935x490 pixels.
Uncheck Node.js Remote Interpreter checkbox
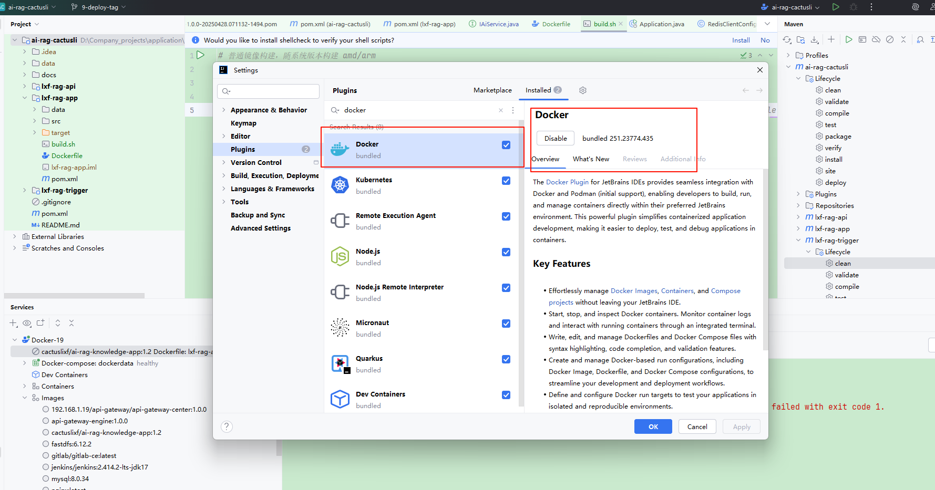[506, 288]
